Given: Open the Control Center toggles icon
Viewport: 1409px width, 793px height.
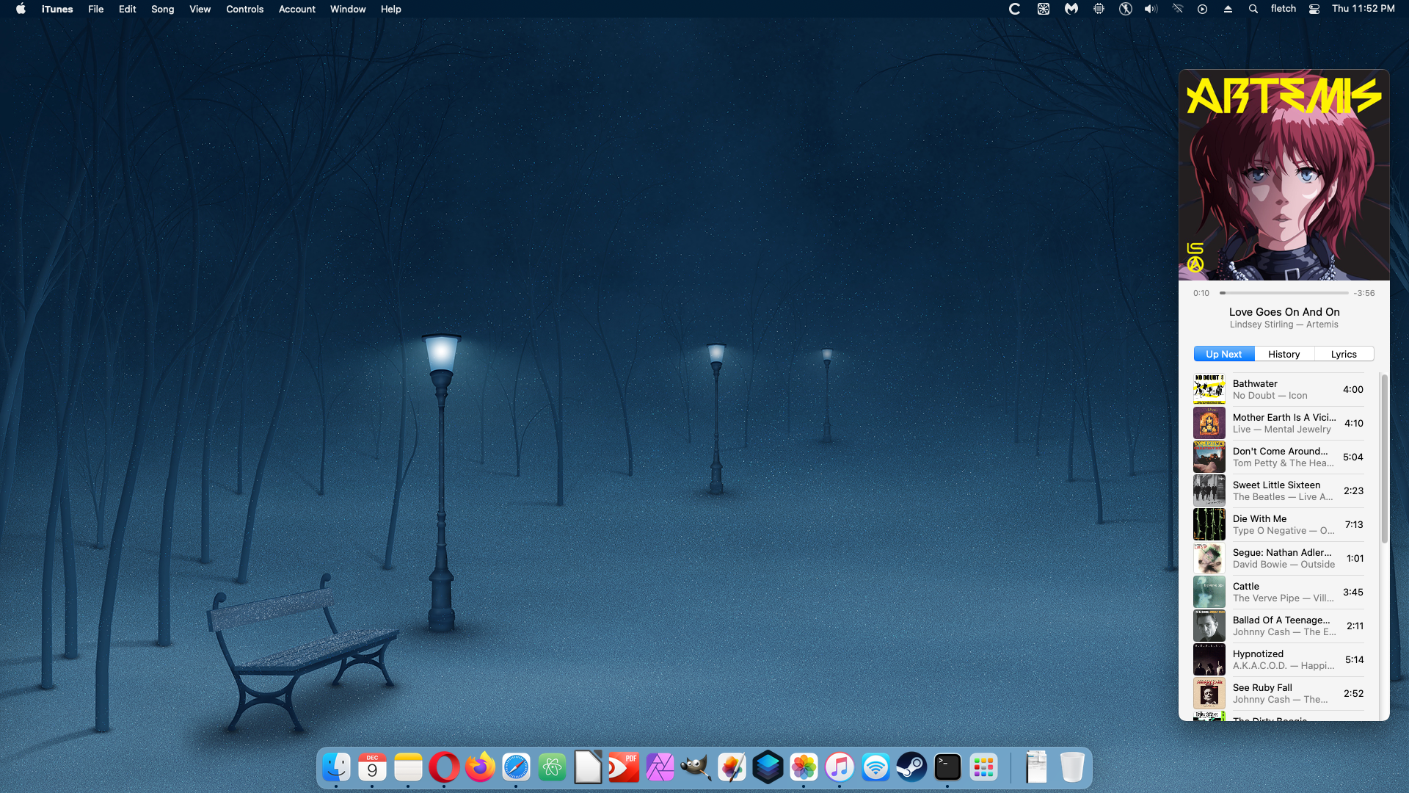Looking at the screenshot, I should tap(1314, 9).
